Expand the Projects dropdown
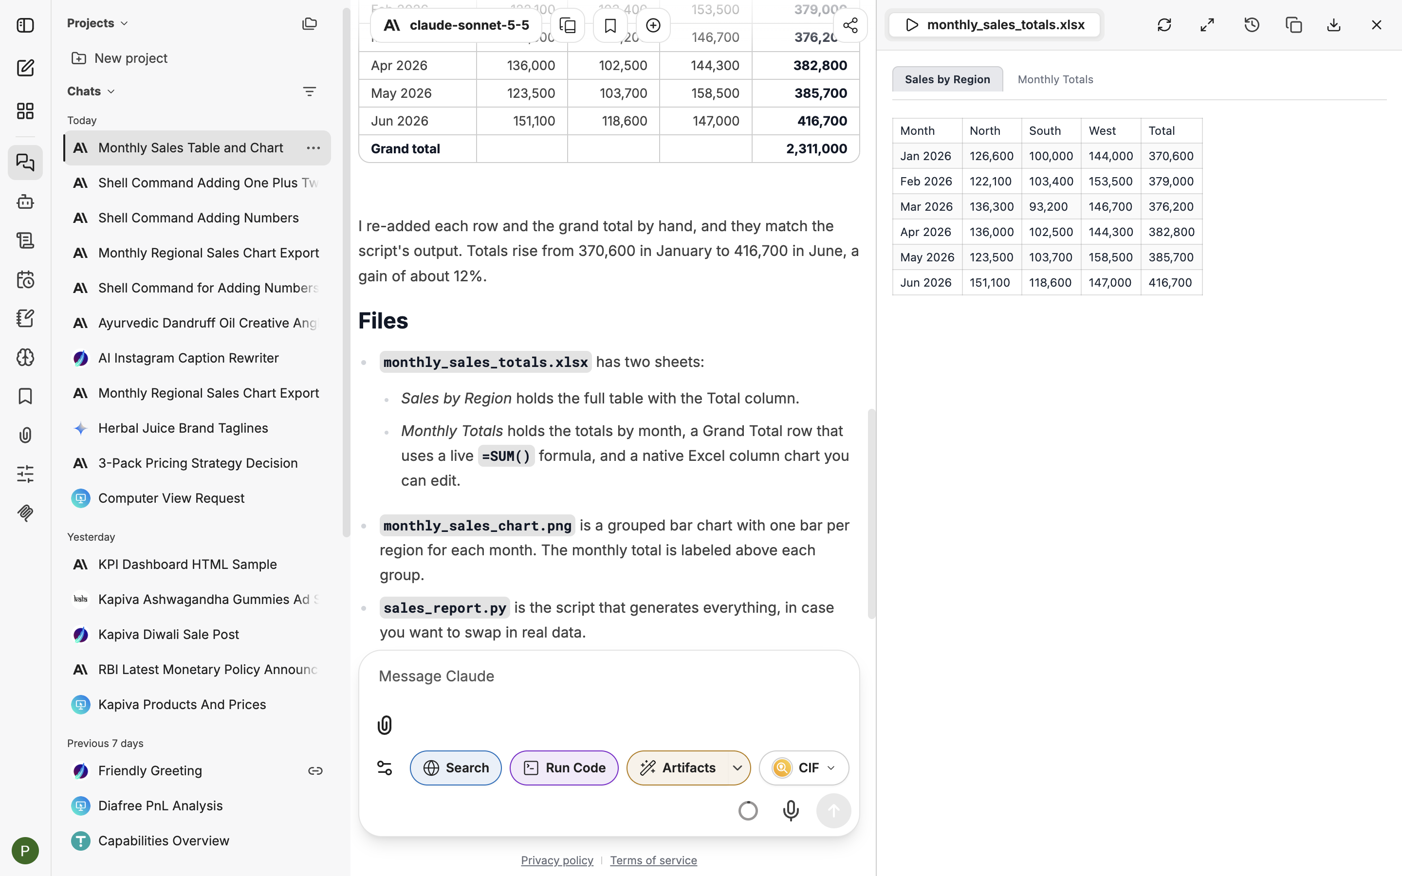This screenshot has width=1402, height=876. tap(97, 23)
